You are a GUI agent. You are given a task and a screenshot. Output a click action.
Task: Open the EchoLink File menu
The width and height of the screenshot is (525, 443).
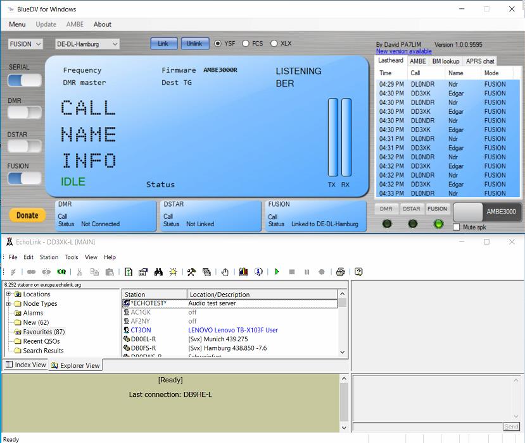[13, 257]
